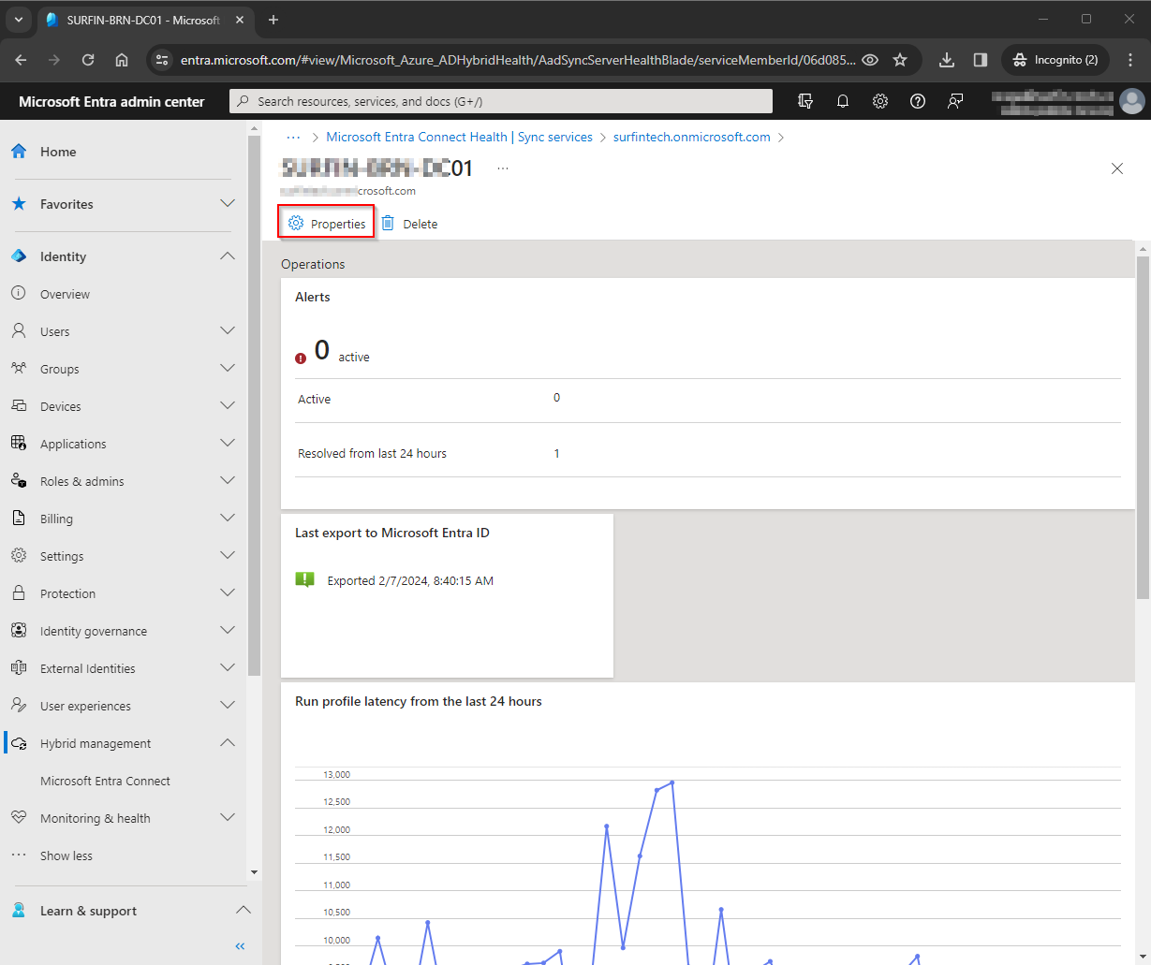
Task: Click the Home icon in sidebar
Action: pos(19,152)
